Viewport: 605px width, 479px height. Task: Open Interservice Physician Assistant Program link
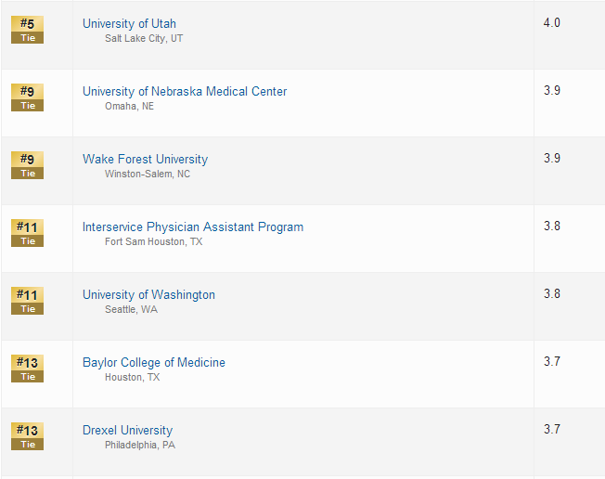pos(193,227)
